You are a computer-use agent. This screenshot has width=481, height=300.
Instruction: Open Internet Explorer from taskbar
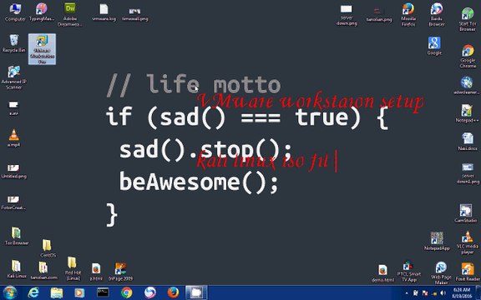tap(33, 292)
